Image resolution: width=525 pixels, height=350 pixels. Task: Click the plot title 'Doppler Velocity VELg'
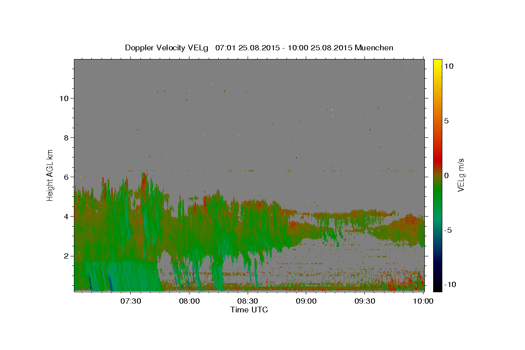(167, 48)
